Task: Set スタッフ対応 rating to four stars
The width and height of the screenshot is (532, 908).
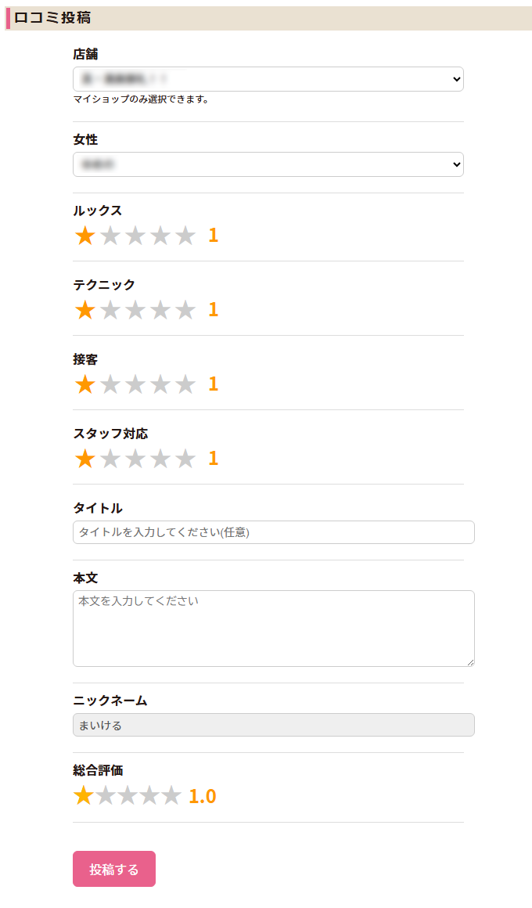Action: (160, 459)
